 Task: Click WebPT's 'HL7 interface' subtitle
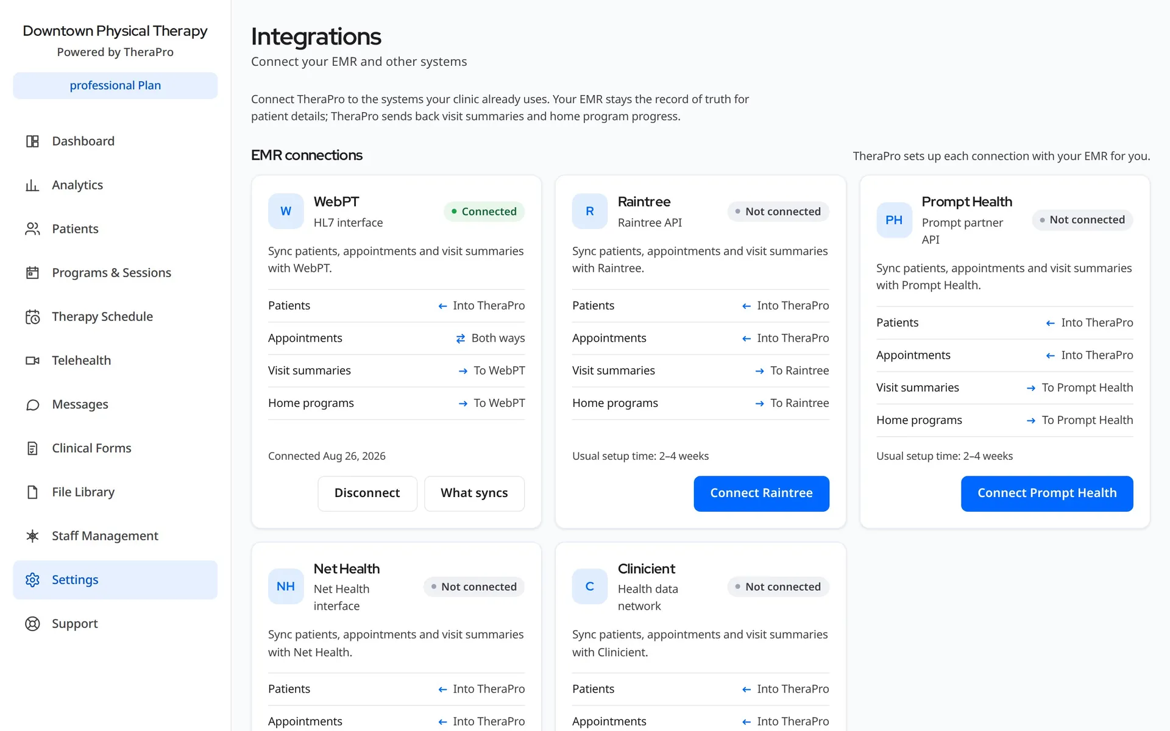[x=348, y=223]
